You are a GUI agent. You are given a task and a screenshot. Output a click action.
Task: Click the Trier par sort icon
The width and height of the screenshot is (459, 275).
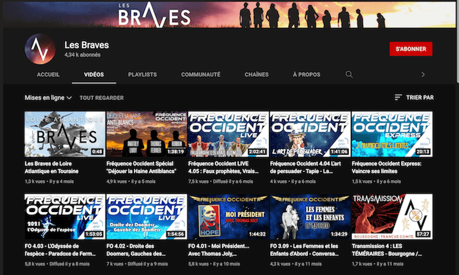[x=398, y=97]
